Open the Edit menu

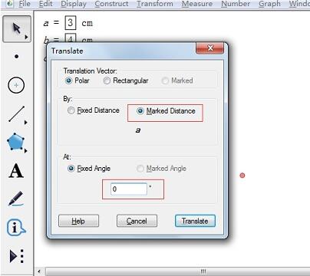point(46,4)
